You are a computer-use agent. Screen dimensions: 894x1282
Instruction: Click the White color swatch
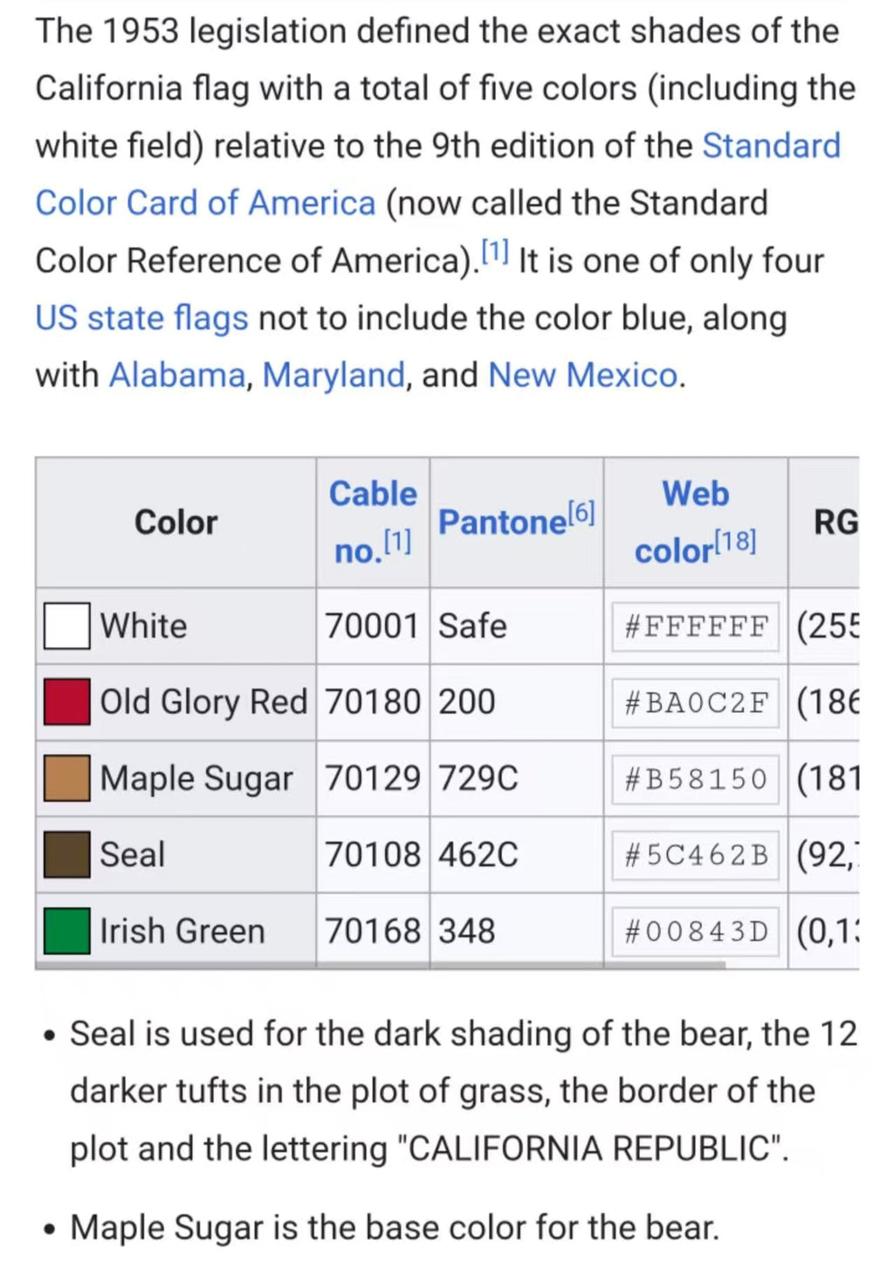66,626
